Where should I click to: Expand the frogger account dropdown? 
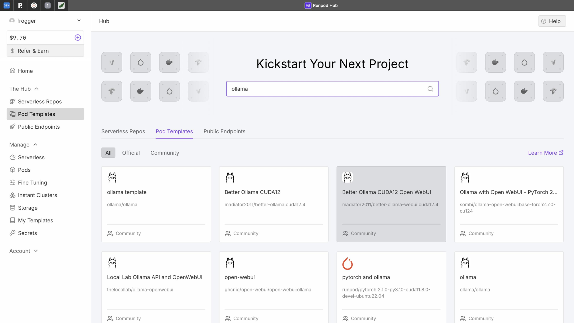pos(79,21)
